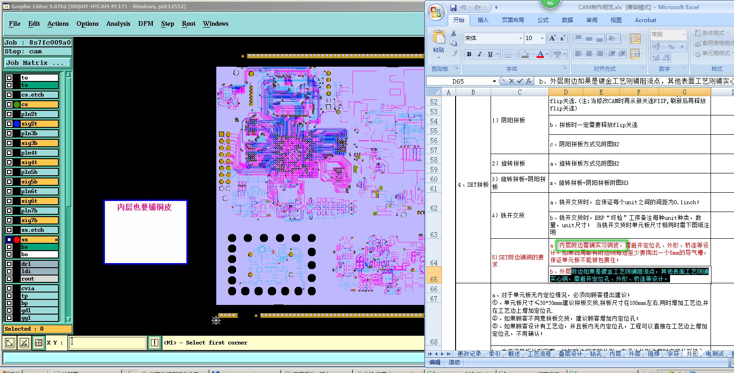Toggle Italic formatting in Excel
Image resolution: width=734 pixels, height=373 pixels.
[480, 54]
